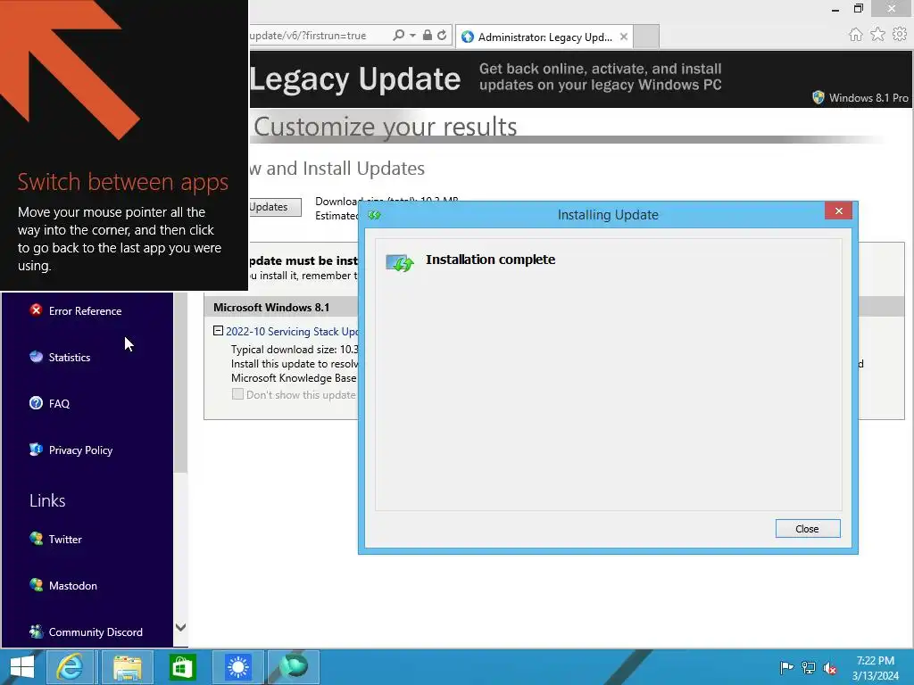Click the FAQ question mark icon

tap(36, 402)
